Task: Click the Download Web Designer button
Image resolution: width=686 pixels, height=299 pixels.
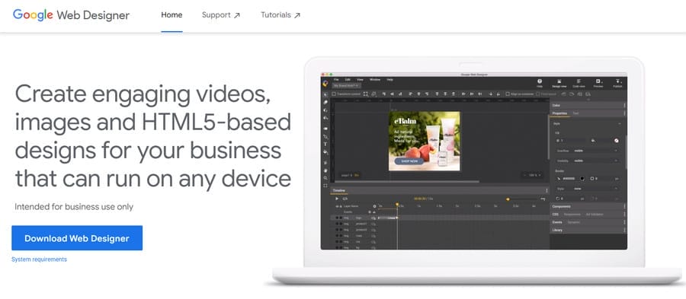Action: [77, 238]
